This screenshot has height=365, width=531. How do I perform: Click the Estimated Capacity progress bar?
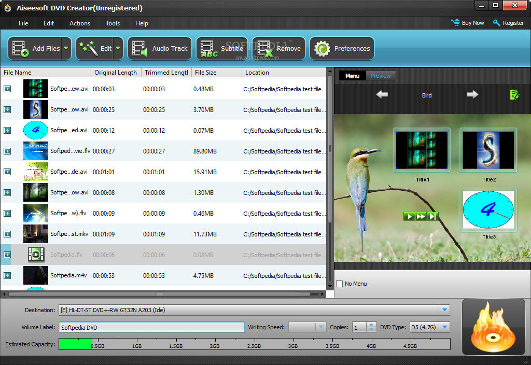pyautogui.click(x=254, y=344)
